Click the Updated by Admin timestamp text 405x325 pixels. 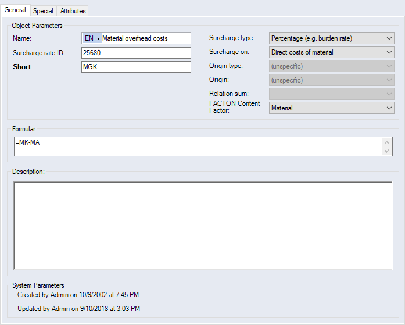(78, 309)
